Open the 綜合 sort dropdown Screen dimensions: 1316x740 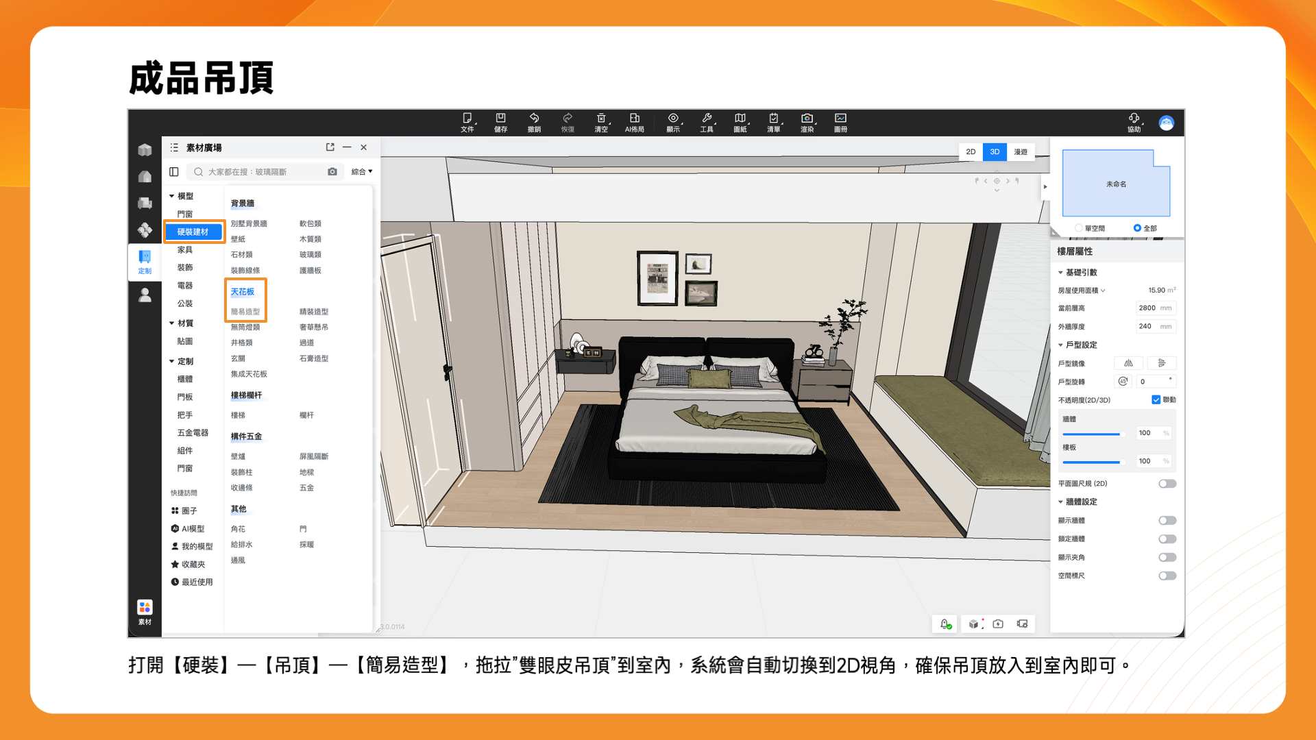pos(361,172)
